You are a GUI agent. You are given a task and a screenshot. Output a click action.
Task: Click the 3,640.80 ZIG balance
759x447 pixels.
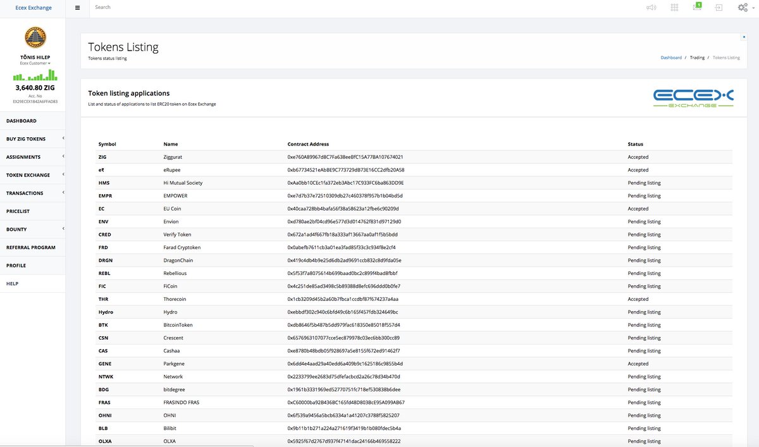point(35,88)
